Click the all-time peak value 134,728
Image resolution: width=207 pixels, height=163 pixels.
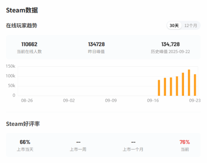point(170,44)
